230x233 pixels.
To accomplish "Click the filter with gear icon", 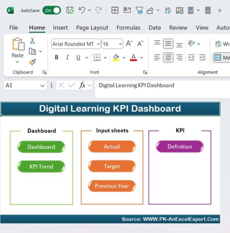I will (139, 10).
